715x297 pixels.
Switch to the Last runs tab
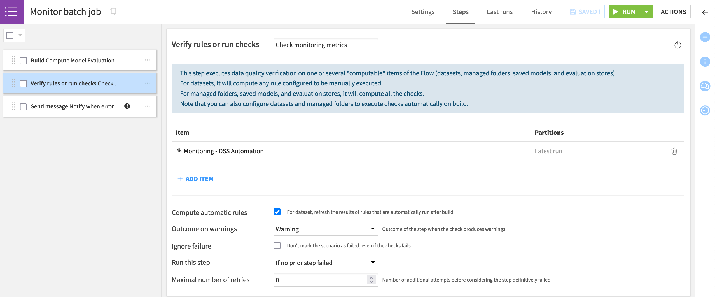499,12
